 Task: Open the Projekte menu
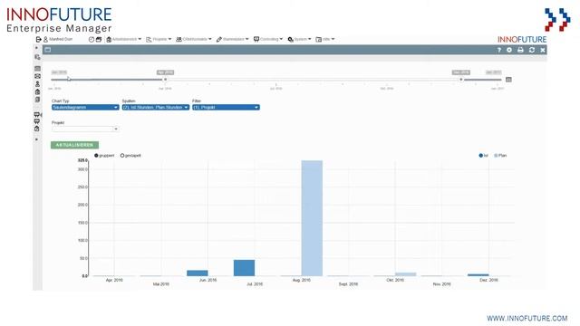(159, 39)
